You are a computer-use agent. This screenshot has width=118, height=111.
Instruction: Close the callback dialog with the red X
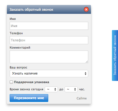[86, 9]
